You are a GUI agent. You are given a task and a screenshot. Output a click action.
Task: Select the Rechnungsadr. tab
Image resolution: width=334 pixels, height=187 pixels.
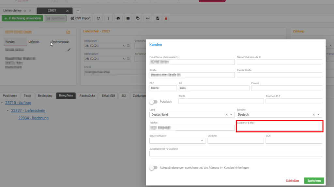pyautogui.click(x=60, y=42)
